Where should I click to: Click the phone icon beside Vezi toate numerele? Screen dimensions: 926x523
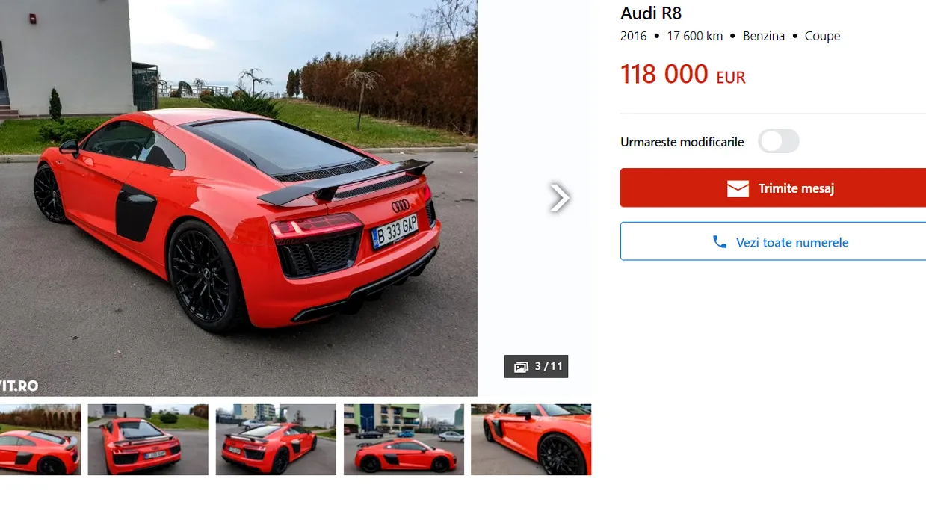coord(719,242)
